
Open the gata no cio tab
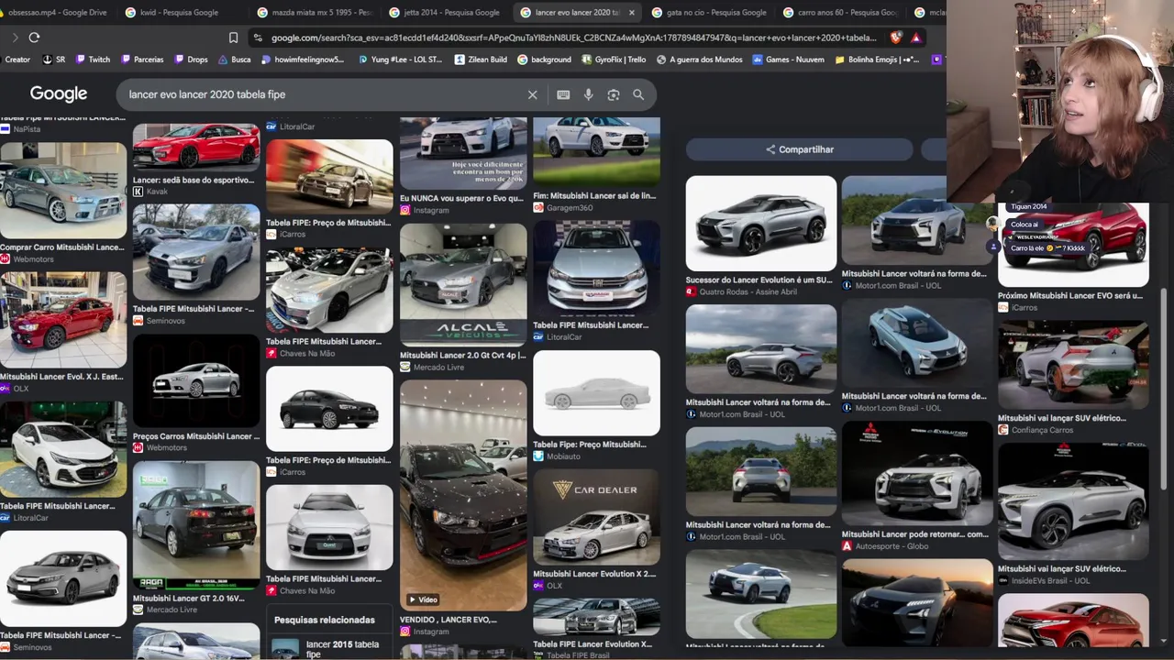click(x=710, y=13)
